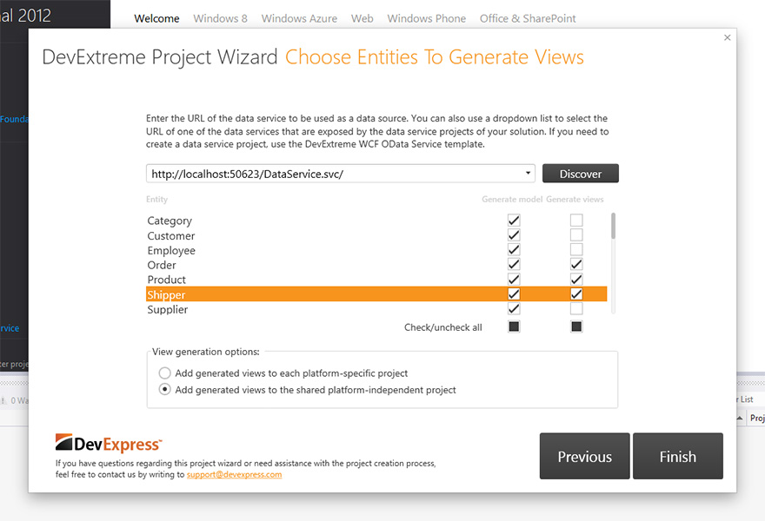The height and width of the screenshot is (521, 765).
Task: Return using the Previous button
Action: pos(584,456)
